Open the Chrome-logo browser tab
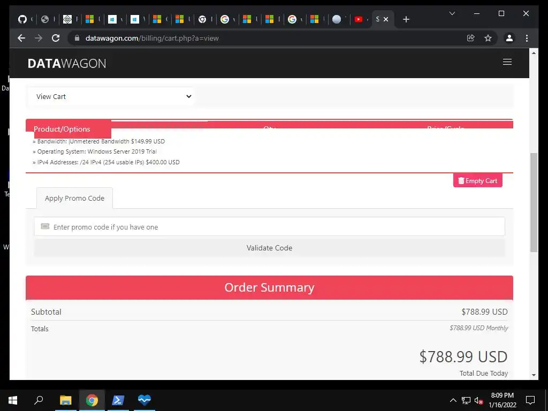This screenshot has width=548, height=411. tap(202, 19)
